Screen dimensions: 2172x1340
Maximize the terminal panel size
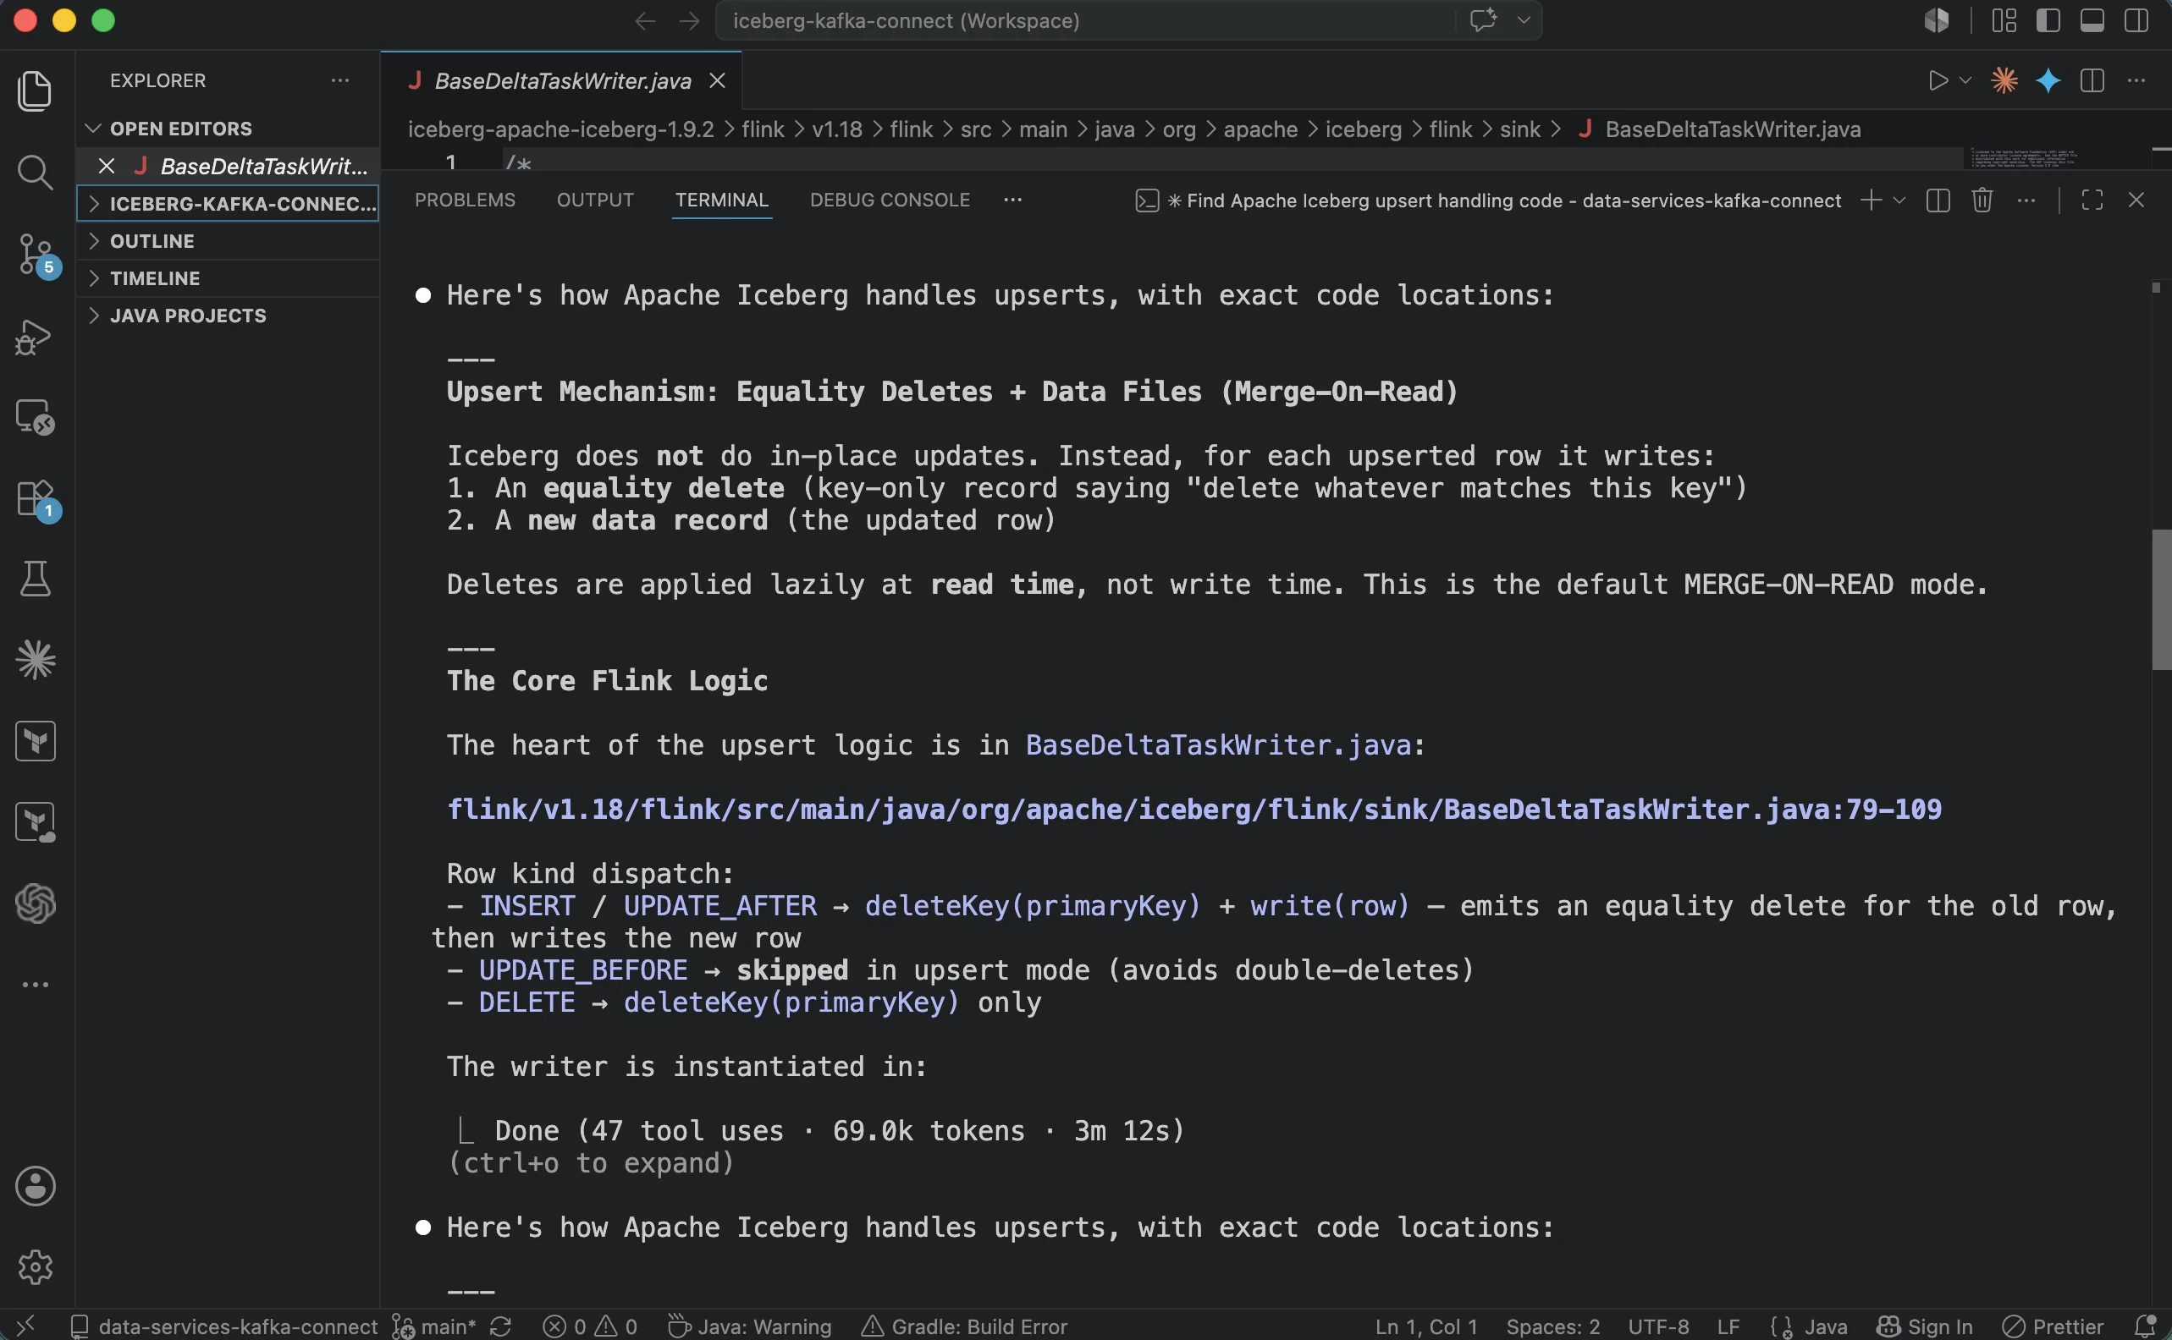pyautogui.click(x=2092, y=200)
